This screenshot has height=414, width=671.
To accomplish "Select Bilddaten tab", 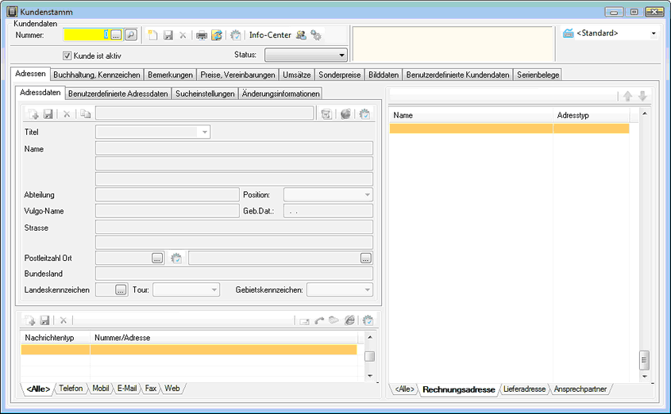I will (x=384, y=75).
